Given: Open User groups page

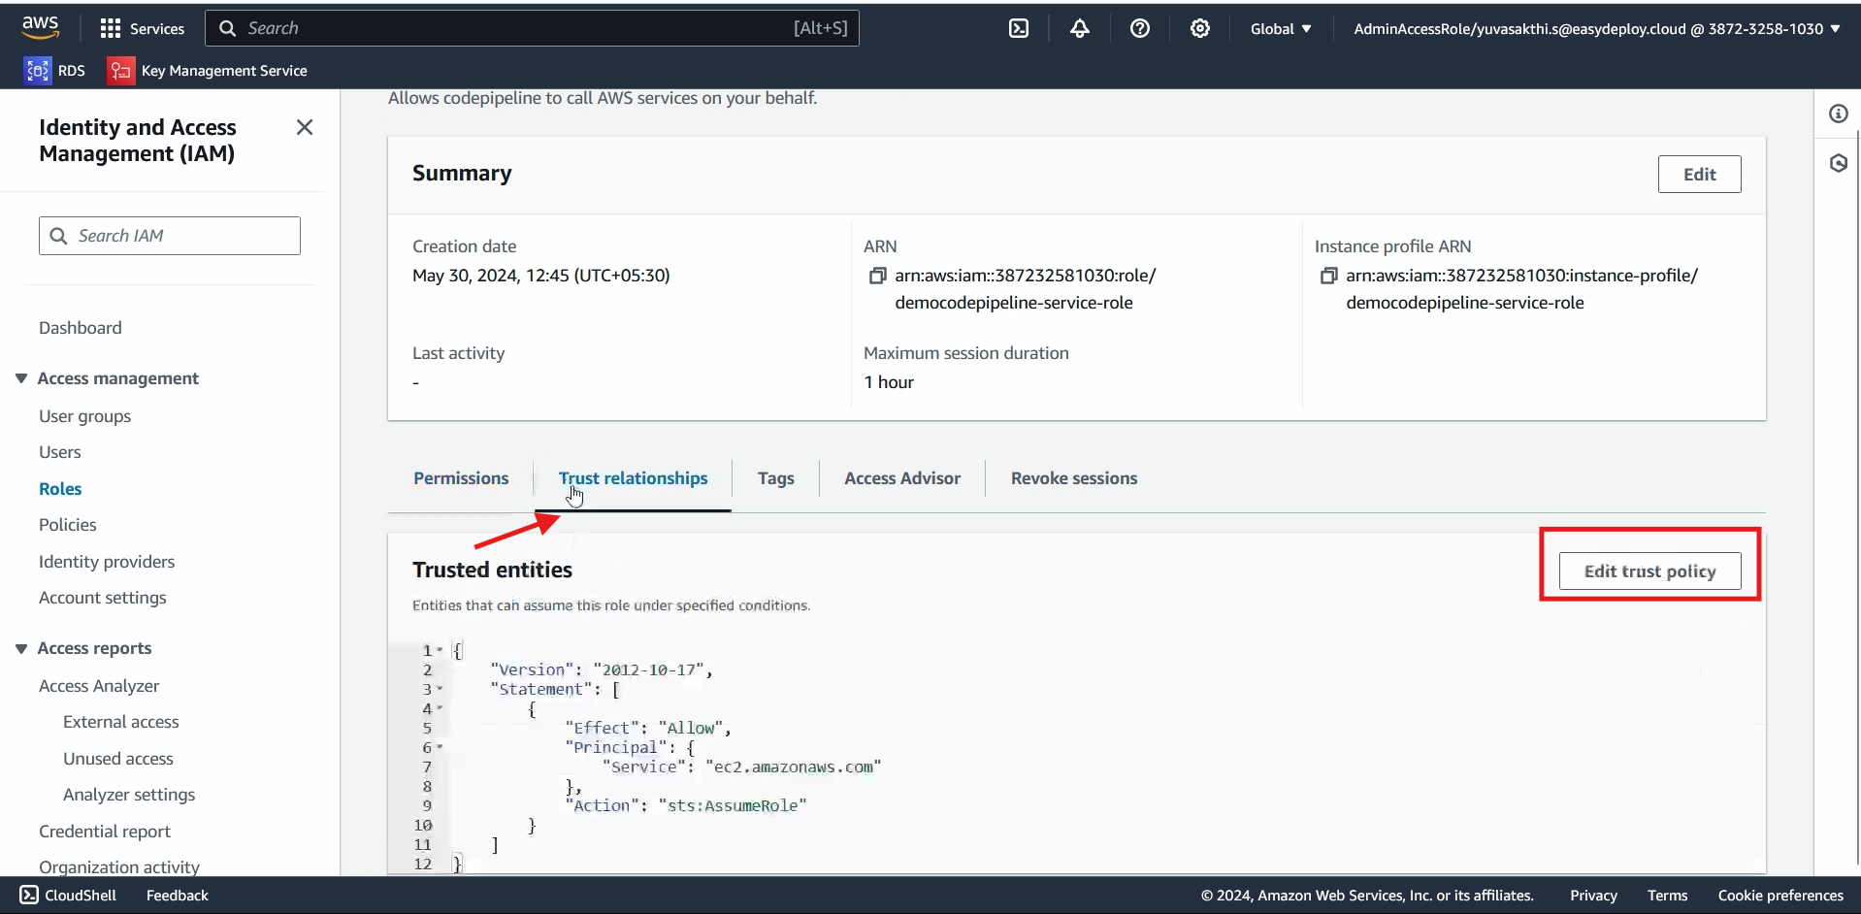Looking at the screenshot, I should 84,416.
